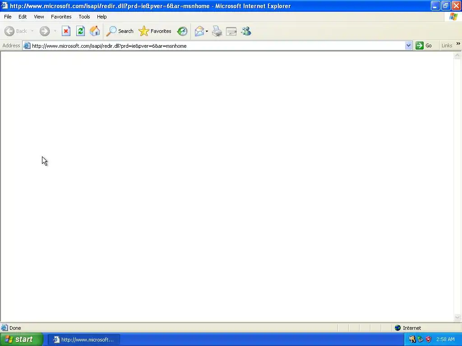This screenshot has width=462, height=346.
Task: Expand the Address bar dropdown list
Action: (x=408, y=46)
